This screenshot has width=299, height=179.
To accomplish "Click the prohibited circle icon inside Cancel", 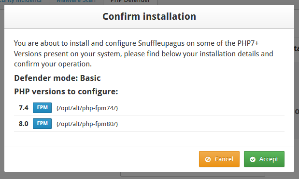I will point(208,159).
